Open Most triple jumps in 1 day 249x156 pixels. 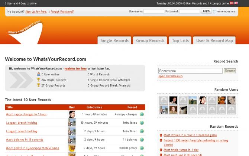[181, 150]
